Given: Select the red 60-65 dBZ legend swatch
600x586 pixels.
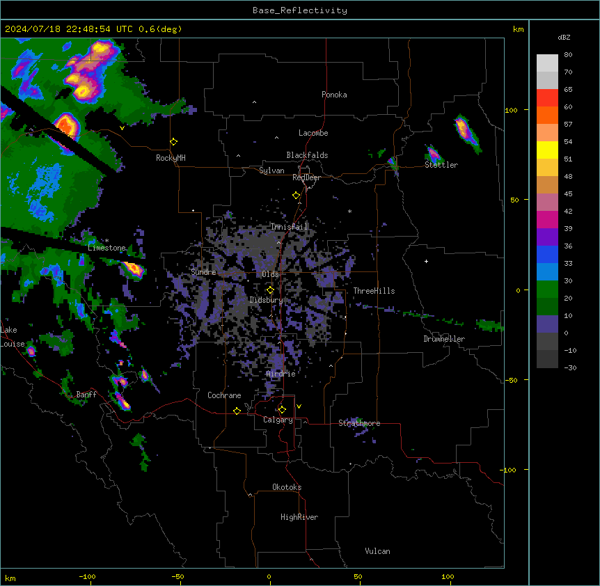Looking at the screenshot, I should point(547,98).
